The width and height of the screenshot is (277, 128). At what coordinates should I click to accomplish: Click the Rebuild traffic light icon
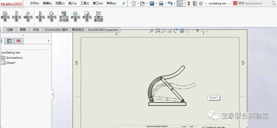(189, 3)
